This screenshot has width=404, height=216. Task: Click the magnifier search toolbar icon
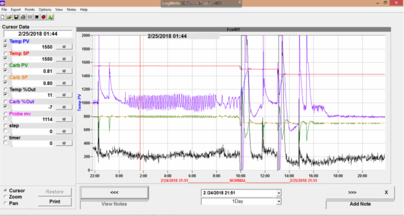click(x=50, y=17)
